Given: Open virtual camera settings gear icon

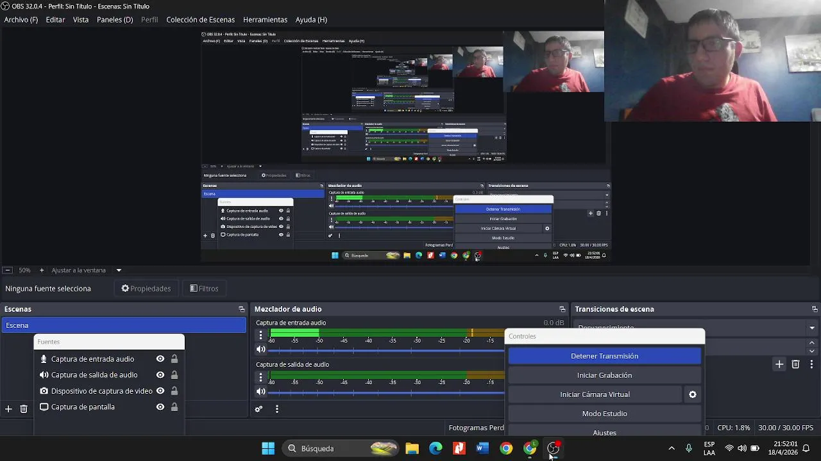Looking at the screenshot, I should [x=693, y=394].
